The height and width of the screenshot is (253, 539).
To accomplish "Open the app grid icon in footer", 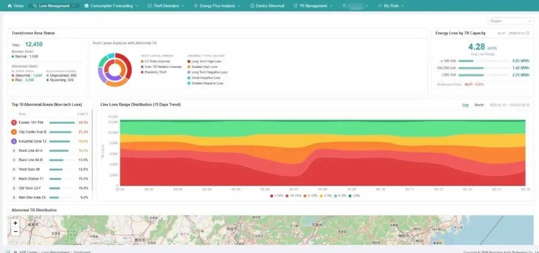I will (8, 252).
